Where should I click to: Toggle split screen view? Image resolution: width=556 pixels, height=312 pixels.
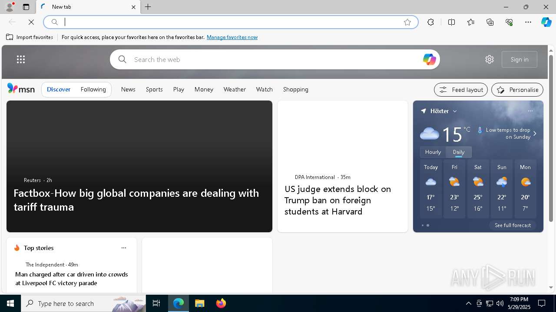pyautogui.click(x=451, y=22)
